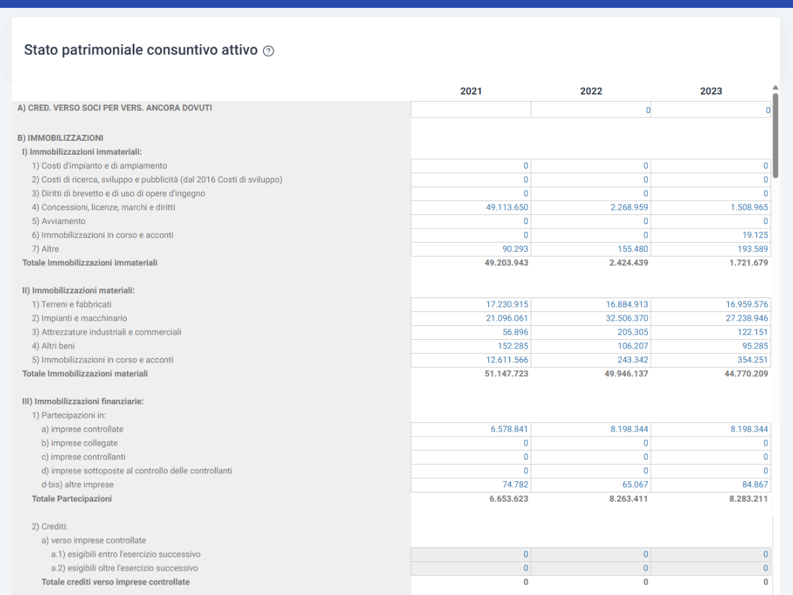Click value 27.238.946 for Impianti 2023

coord(747,319)
